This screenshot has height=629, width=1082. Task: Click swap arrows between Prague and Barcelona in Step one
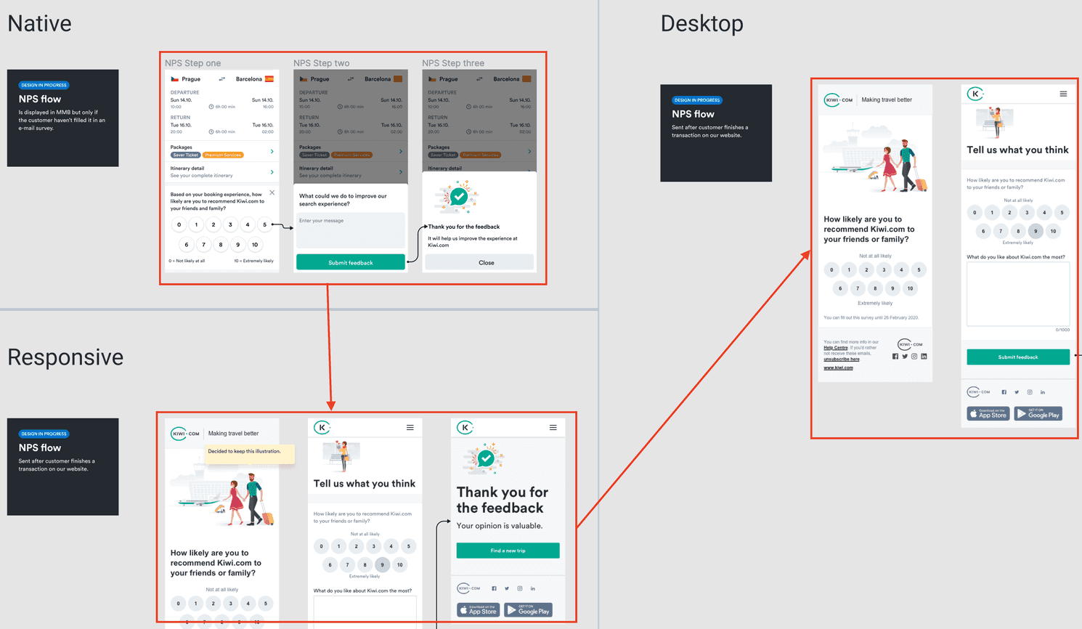[222, 79]
